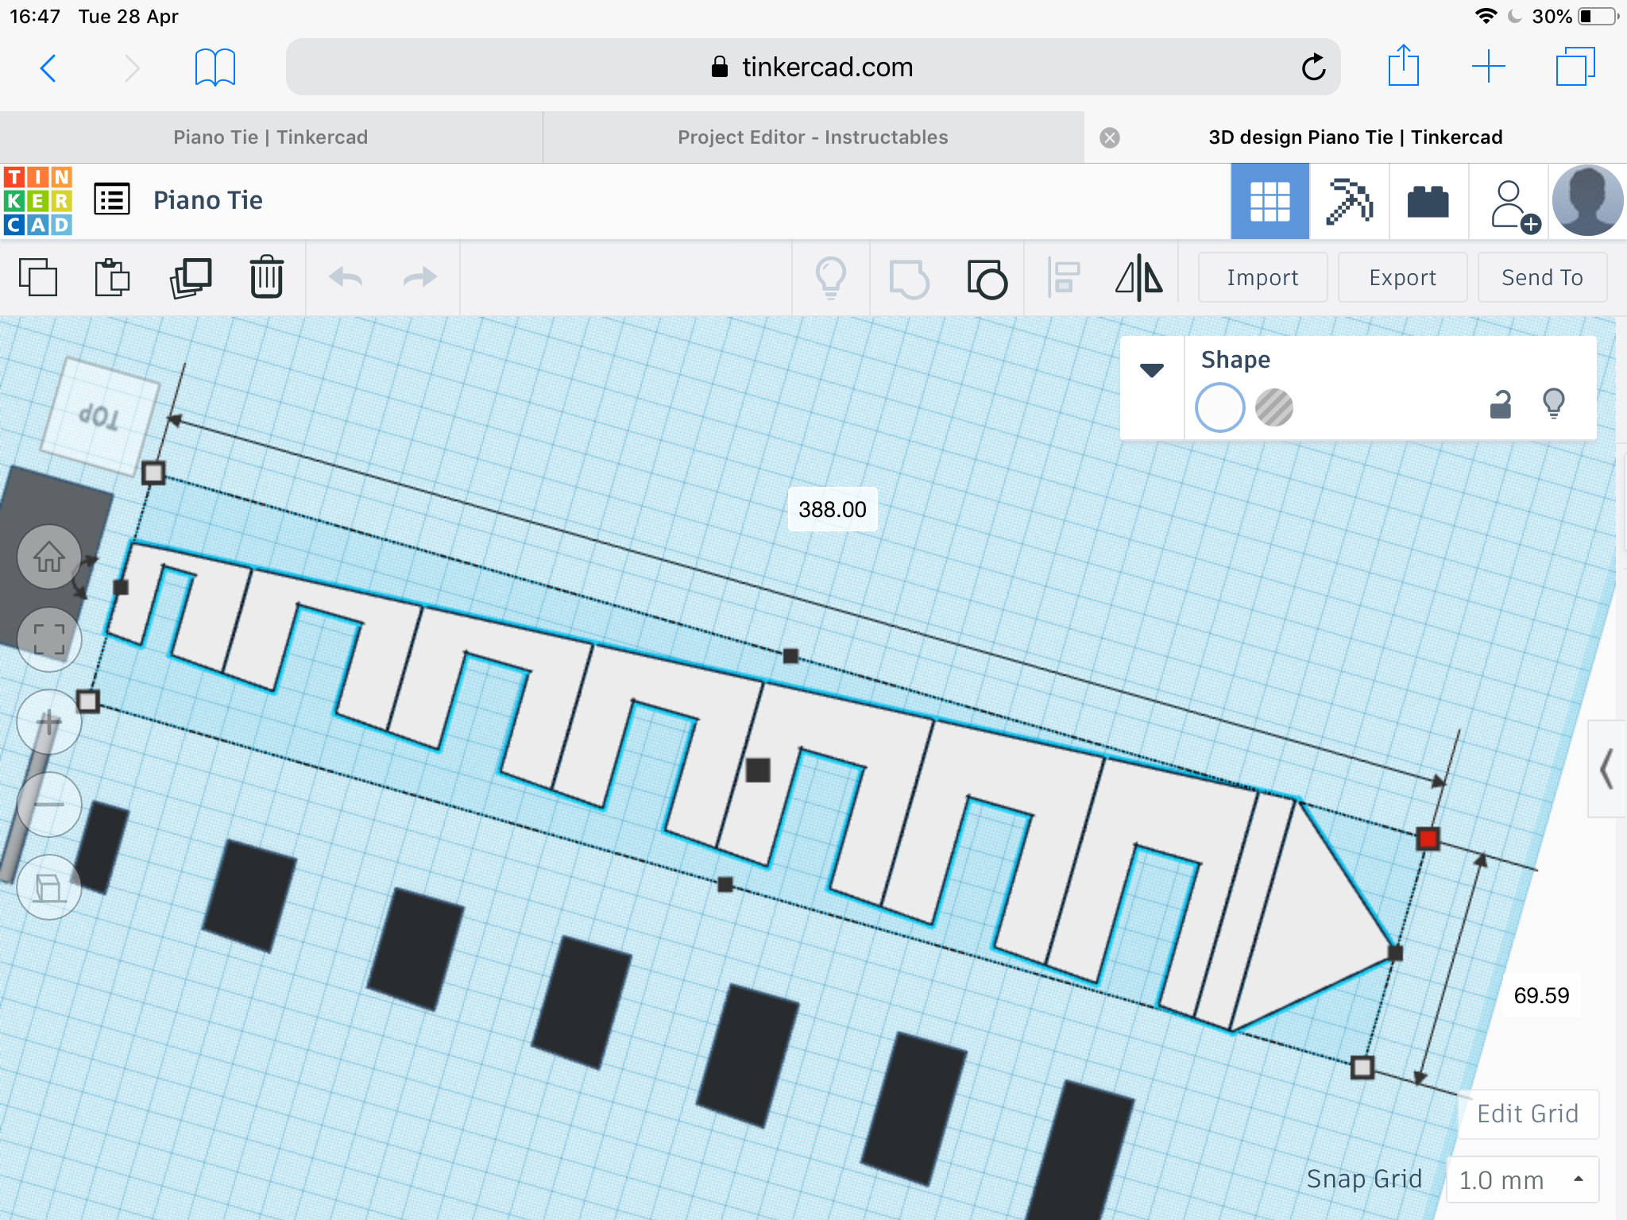1627x1220 pixels.
Task: Rename the Piano Tie design title
Action: click(x=208, y=200)
